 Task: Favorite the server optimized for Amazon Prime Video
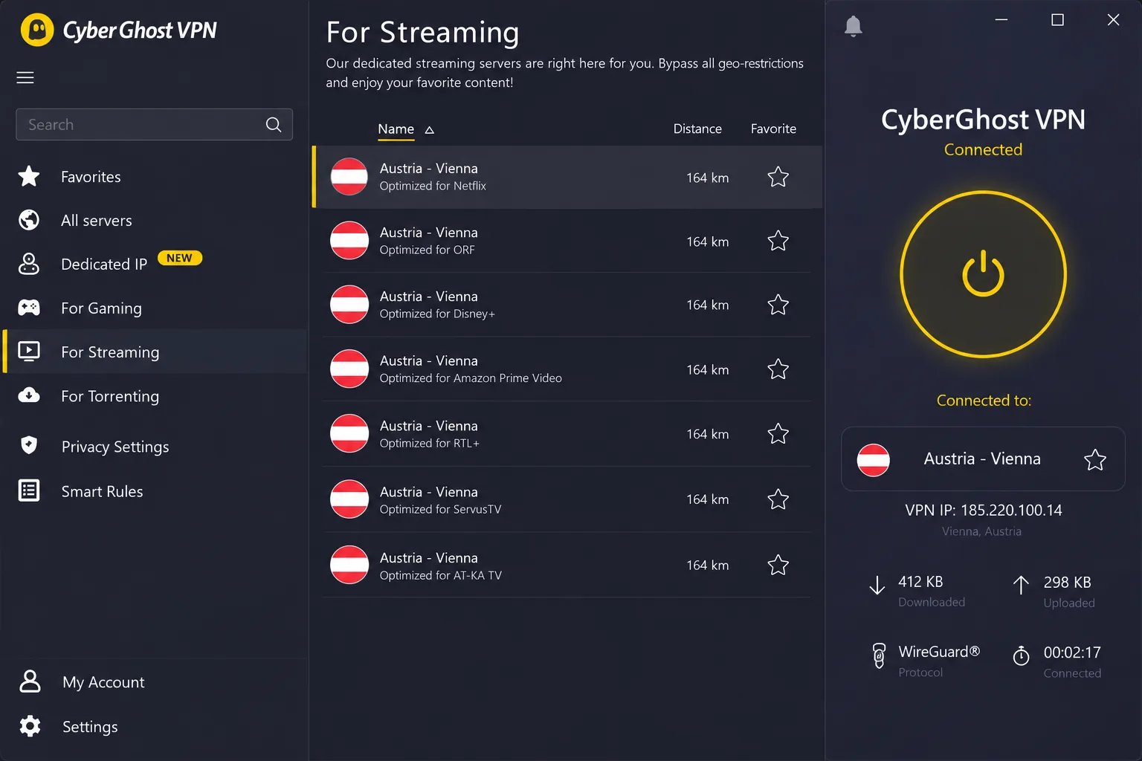[x=778, y=369]
